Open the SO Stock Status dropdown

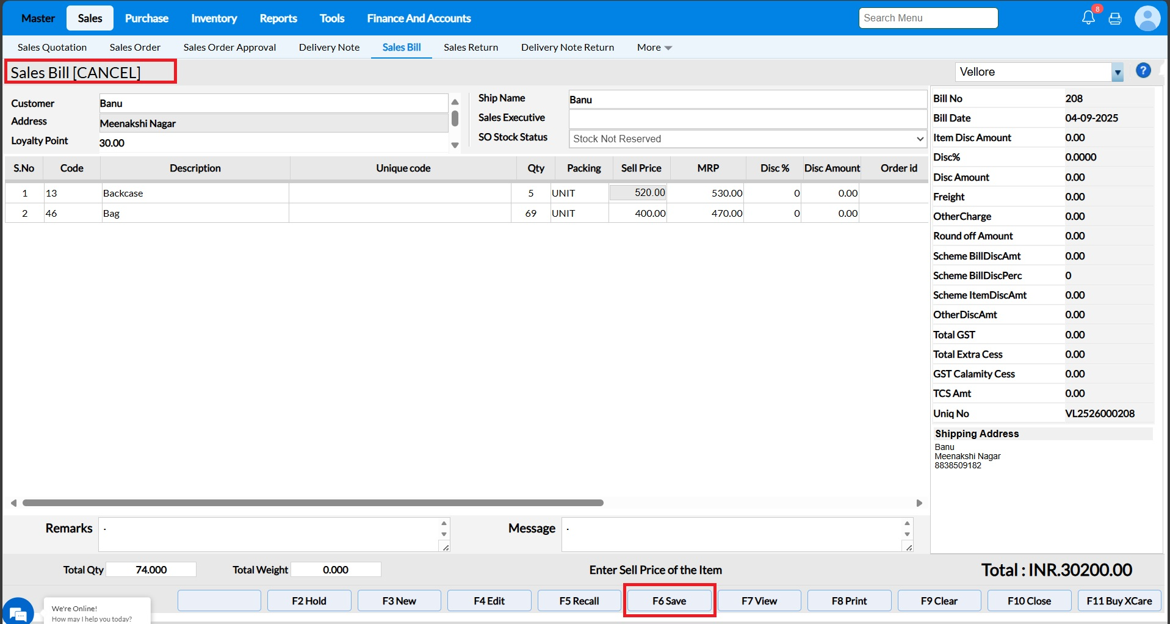point(748,139)
